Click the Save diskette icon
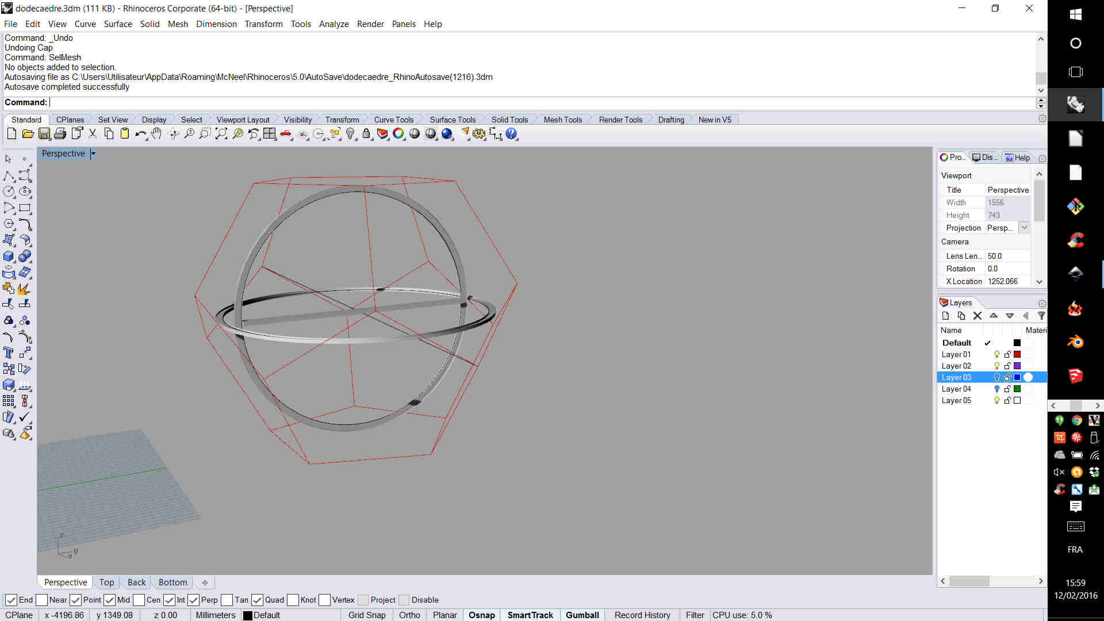Image resolution: width=1104 pixels, height=621 pixels. point(44,134)
